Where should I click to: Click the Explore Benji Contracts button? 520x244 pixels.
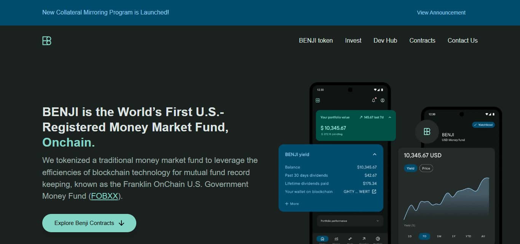click(89, 223)
